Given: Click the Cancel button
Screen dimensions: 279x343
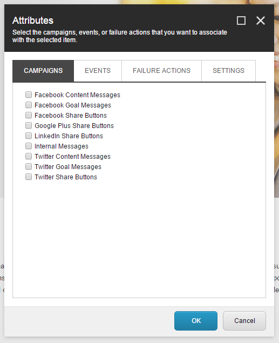Looking at the screenshot, I should pyautogui.click(x=244, y=321).
